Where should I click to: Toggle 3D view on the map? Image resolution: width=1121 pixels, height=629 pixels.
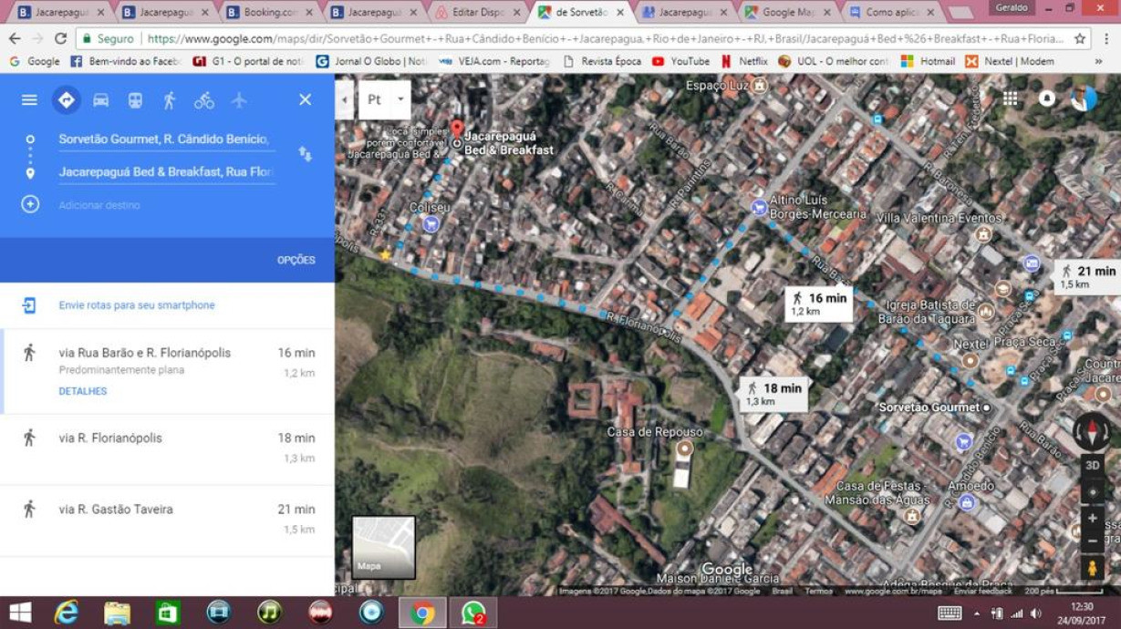(1092, 465)
